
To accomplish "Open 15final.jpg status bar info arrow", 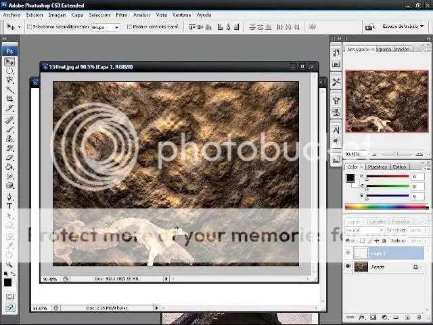I will pos(166,279).
